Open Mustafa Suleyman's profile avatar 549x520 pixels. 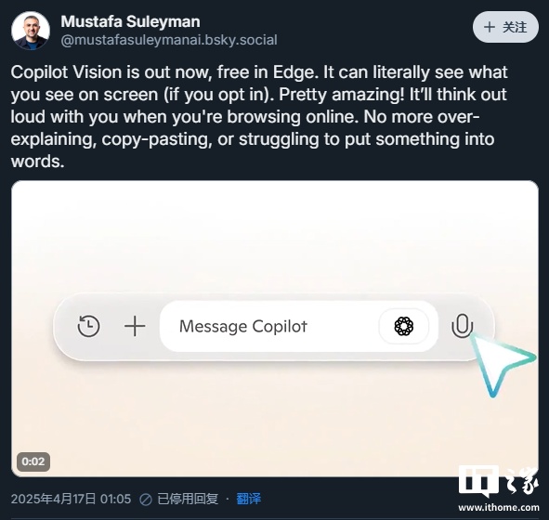click(30, 31)
